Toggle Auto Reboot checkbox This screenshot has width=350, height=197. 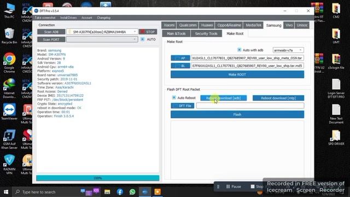point(174,97)
